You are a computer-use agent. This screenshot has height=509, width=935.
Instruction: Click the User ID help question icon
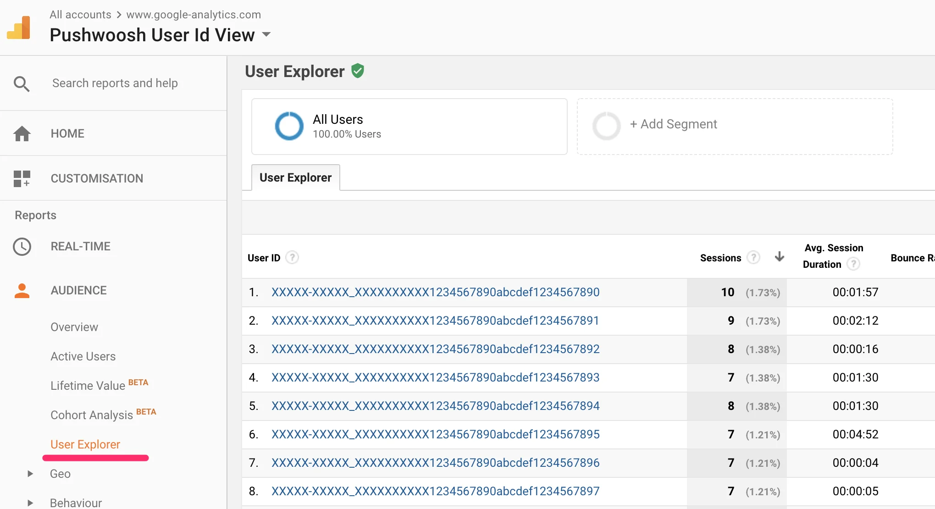pyautogui.click(x=292, y=258)
